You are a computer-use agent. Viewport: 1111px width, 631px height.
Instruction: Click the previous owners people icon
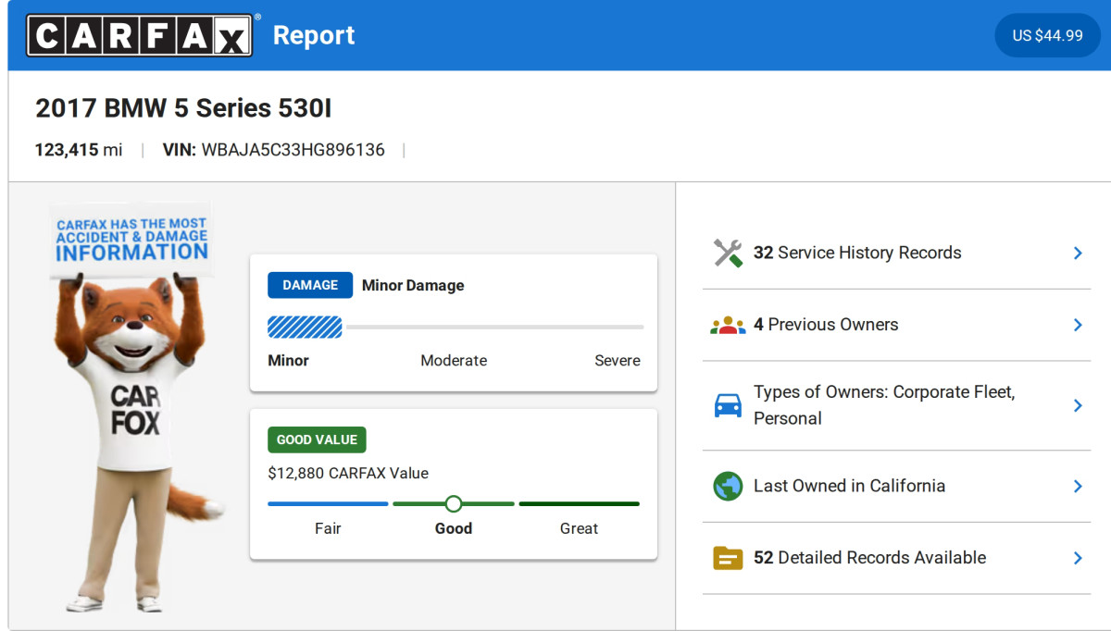[x=728, y=325]
